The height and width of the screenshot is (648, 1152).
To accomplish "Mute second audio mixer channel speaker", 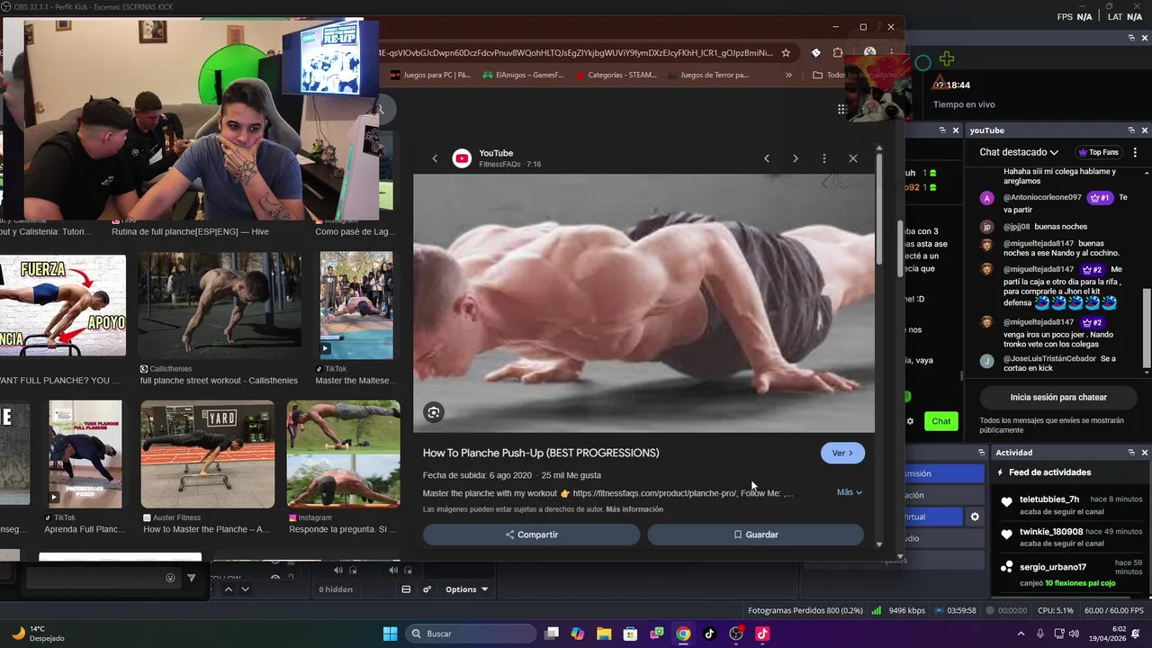I will 393,570.
